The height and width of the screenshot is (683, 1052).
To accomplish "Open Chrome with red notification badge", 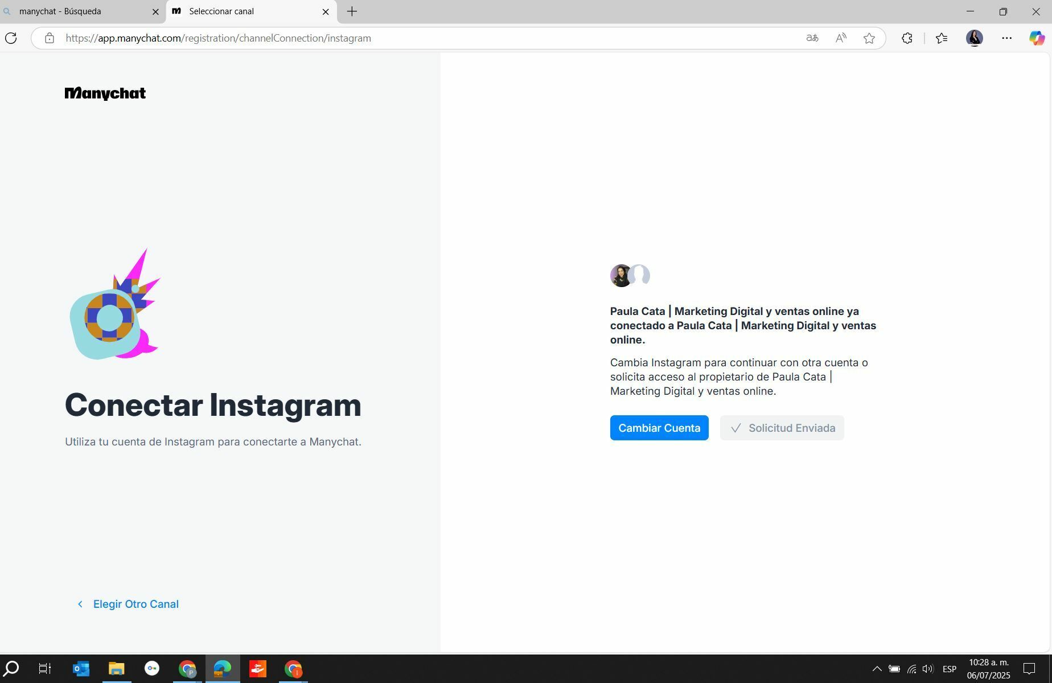I will (293, 668).
